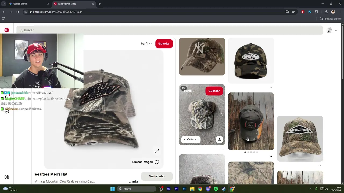Open Discord from taskbar
This screenshot has width=344, height=193.
click(208, 189)
